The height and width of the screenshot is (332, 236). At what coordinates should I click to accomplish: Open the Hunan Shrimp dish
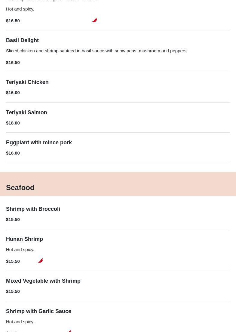[24, 239]
